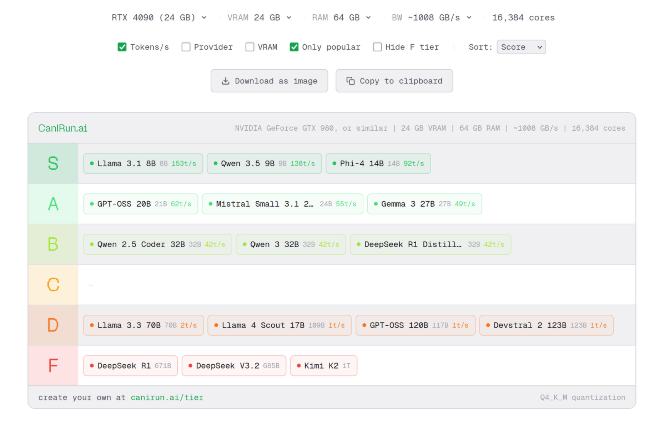The width and height of the screenshot is (661, 424).
Task: Click the C tier label
Action: pyautogui.click(x=53, y=285)
